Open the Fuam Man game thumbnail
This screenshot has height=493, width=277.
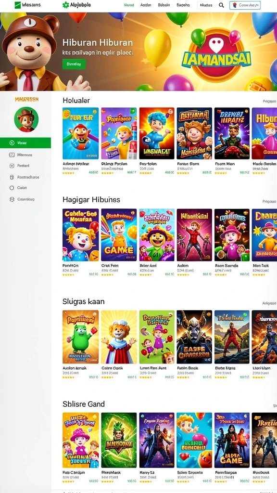click(232, 133)
